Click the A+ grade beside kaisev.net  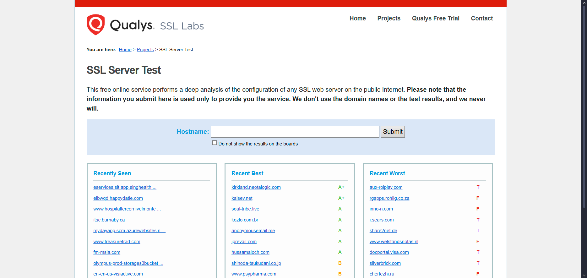(x=341, y=198)
